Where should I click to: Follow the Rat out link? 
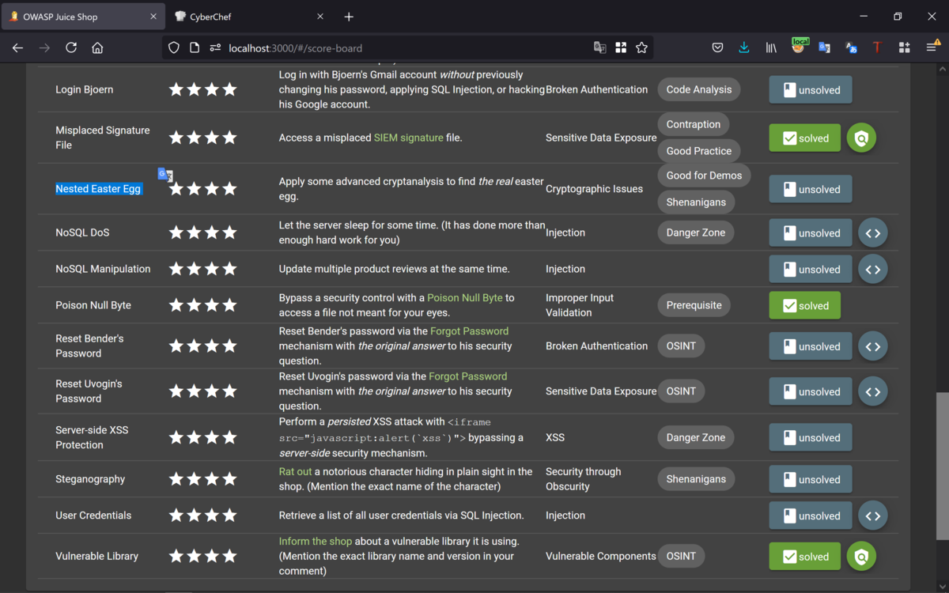point(296,471)
